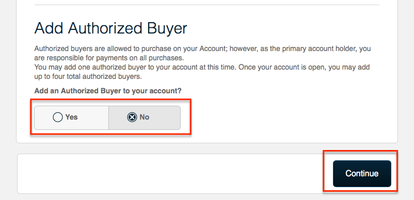
Task: Click the 'Yes' text label
Action: click(72, 117)
